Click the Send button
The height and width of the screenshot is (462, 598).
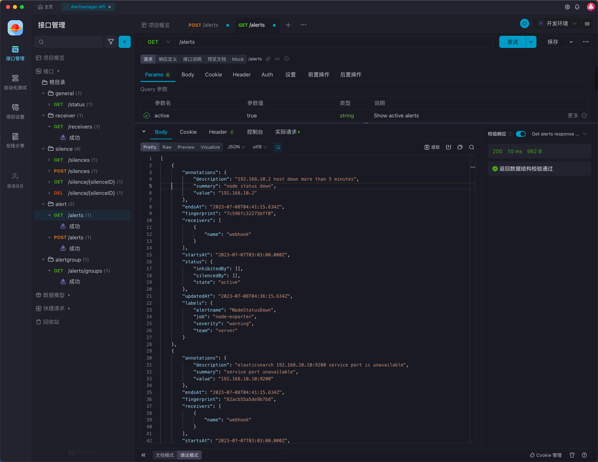(512, 42)
